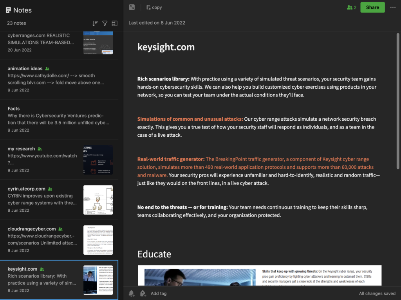Image resolution: width=401 pixels, height=300 pixels.
Task: Open the sort options icon
Action: click(x=95, y=23)
